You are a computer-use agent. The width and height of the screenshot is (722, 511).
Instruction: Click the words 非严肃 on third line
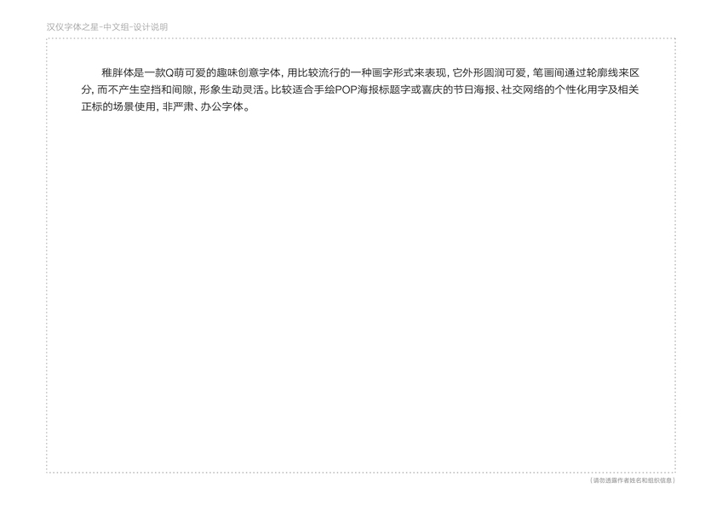click(x=178, y=107)
